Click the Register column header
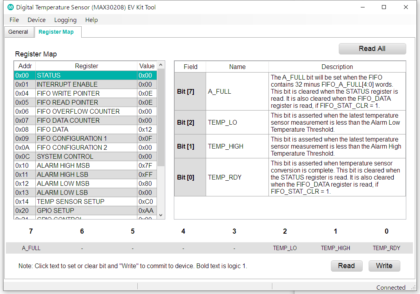Image resolution: width=420 pixels, height=294 pixels. pos(86,66)
